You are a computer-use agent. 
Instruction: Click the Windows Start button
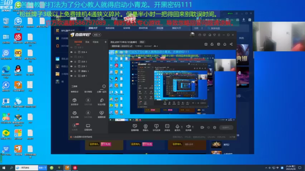pos(3,168)
